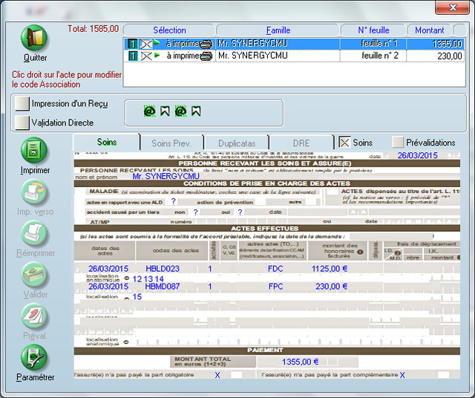Sort by Famille column header
The width and height of the screenshot is (475, 398).
click(x=278, y=30)
